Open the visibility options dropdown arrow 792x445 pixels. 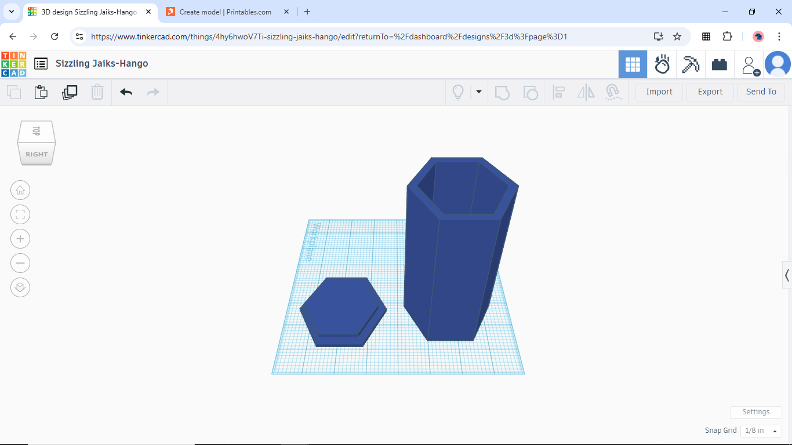(479, 92)
